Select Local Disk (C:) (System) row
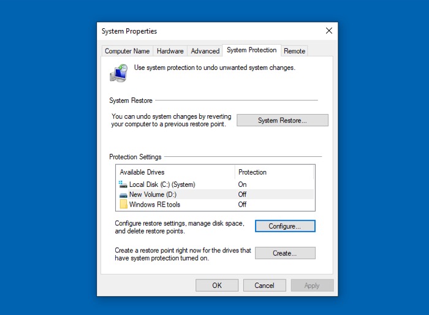This screenshot has height=315, width=429. click(215, 184)
